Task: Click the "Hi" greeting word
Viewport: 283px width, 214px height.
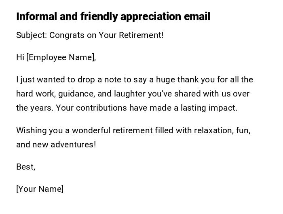Action: (20, 57)
